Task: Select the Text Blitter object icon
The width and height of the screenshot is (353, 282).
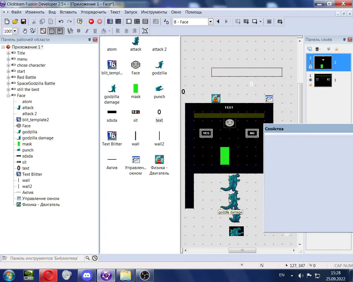Action: (112, 136)
